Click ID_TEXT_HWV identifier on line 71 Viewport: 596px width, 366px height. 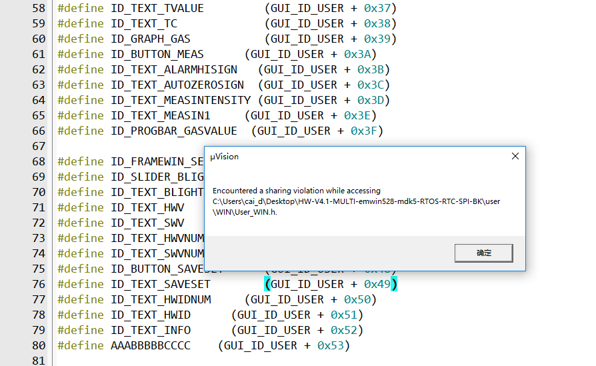147,207
